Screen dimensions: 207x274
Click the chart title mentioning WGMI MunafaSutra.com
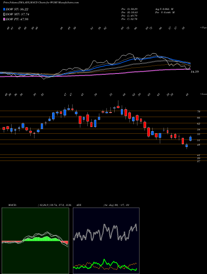point(41,2)
